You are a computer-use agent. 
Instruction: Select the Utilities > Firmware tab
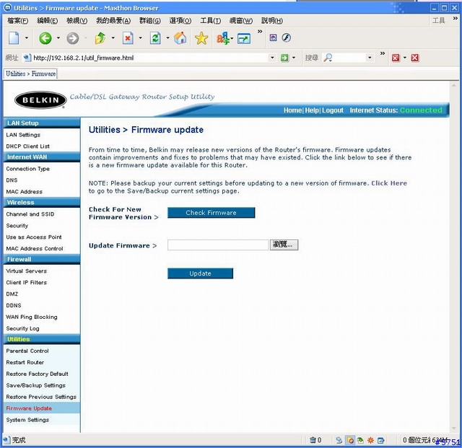pos(30,74)
